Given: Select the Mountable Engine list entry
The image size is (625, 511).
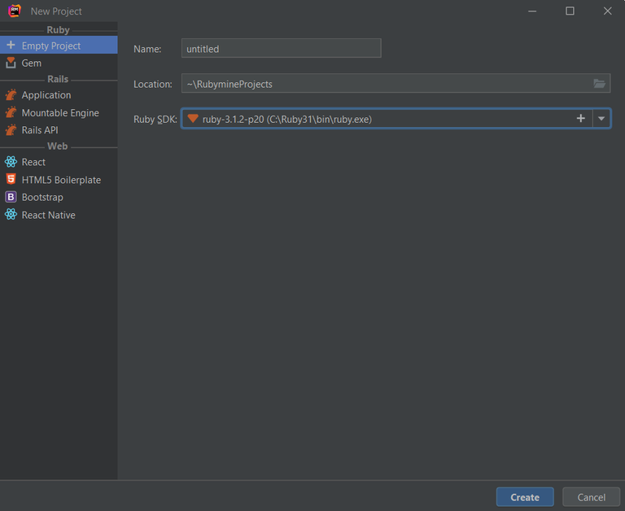Looking at the screenshot, I should [x=59, y=112].
